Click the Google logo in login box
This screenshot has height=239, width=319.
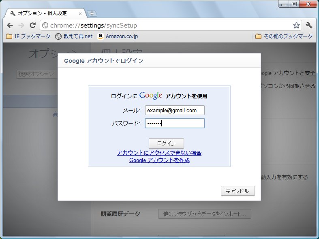click(x=150, y=96)
